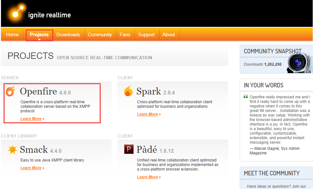Follow the Spark Learn More link

(147, 114)
